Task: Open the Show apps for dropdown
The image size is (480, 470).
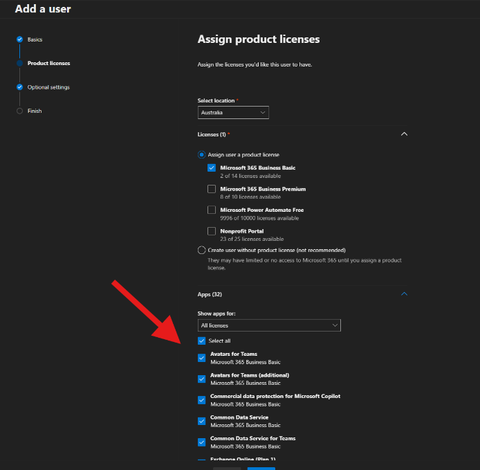Action: [269, 325]
